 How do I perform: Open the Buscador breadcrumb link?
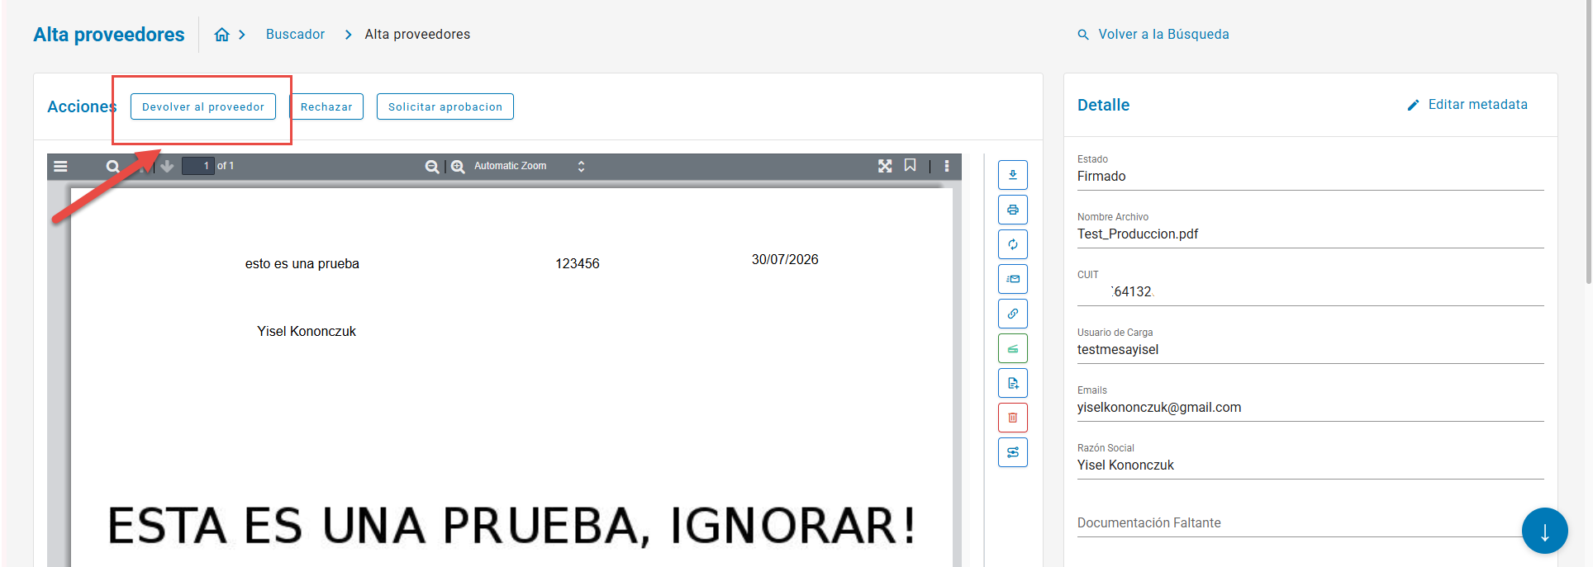[x=295, y=35]
